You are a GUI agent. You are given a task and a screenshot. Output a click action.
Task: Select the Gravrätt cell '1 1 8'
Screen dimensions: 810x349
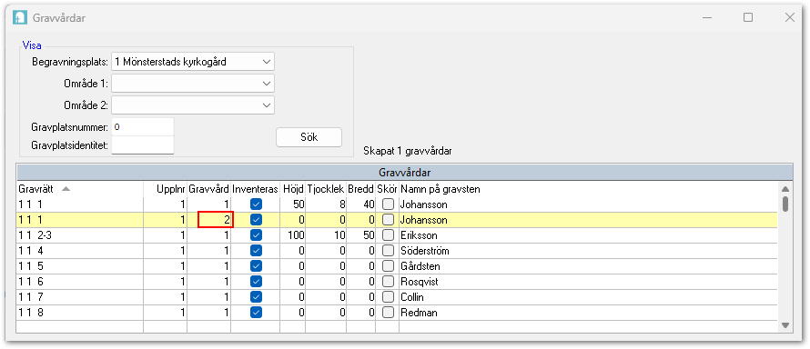[x=80, y=313]
